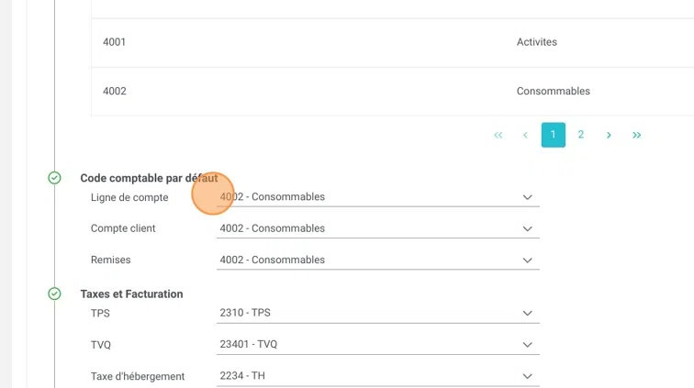Screen dimensions: 694x388
Task: Click the TPS field label
Action: [x=100, y=313]
